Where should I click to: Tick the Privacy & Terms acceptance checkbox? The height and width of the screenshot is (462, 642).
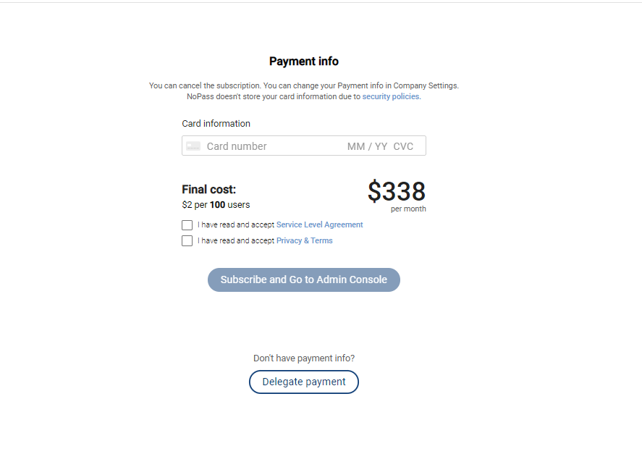(187, 241)
